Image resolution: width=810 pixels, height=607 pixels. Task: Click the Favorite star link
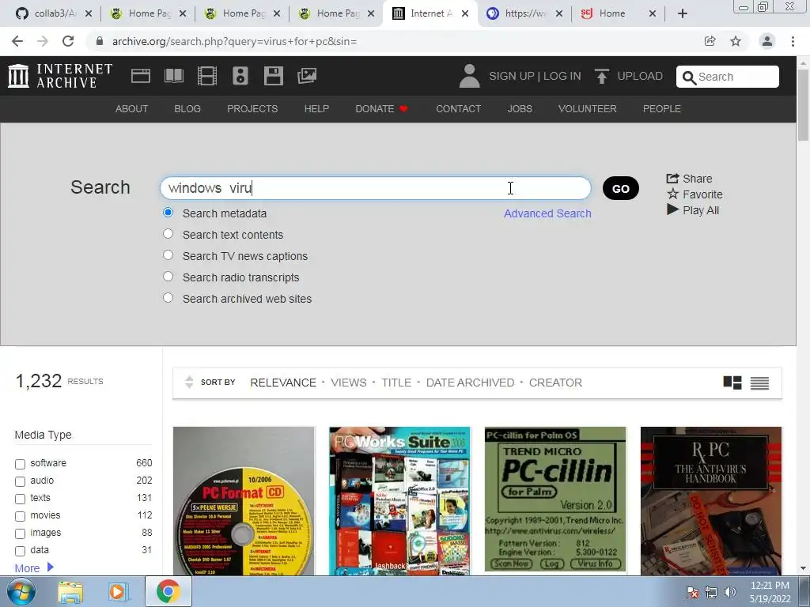695,194
